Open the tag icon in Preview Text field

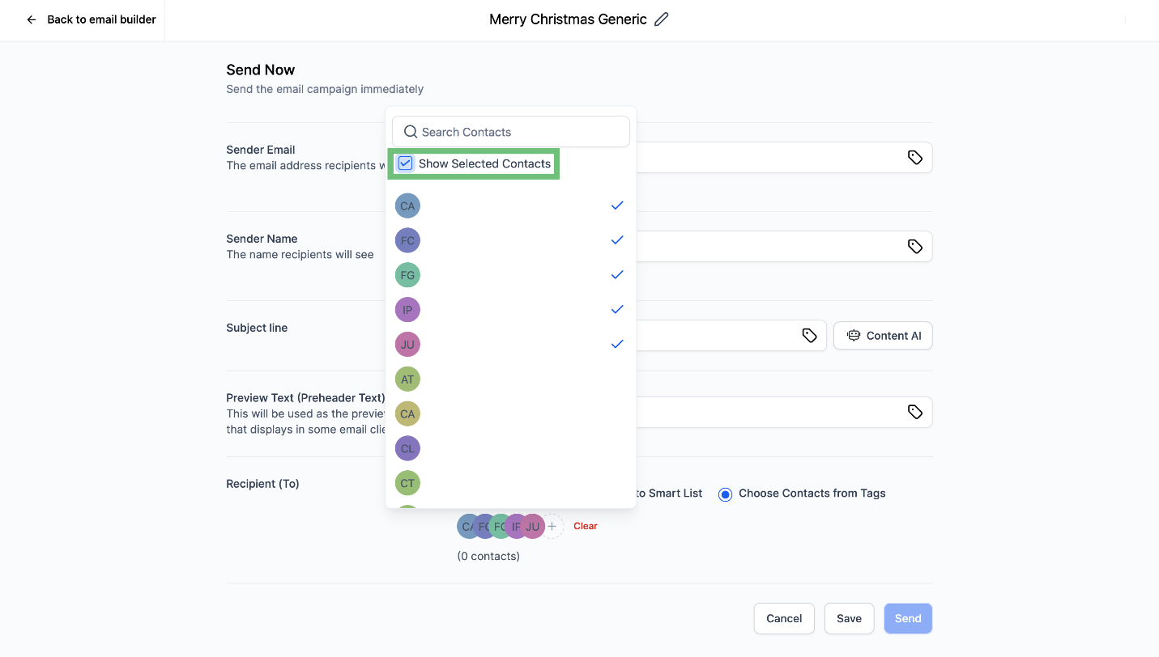tap(915, 413)
